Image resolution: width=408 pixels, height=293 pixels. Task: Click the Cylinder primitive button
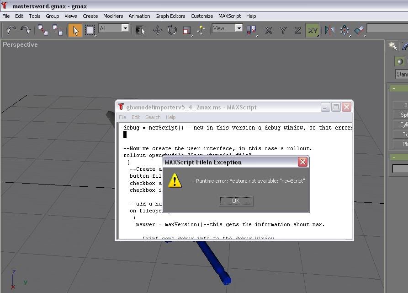pos(400,125)
